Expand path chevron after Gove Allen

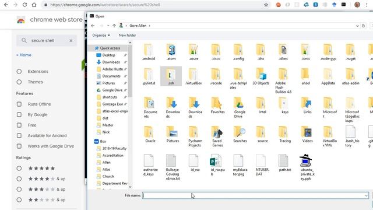pos(150,26)
